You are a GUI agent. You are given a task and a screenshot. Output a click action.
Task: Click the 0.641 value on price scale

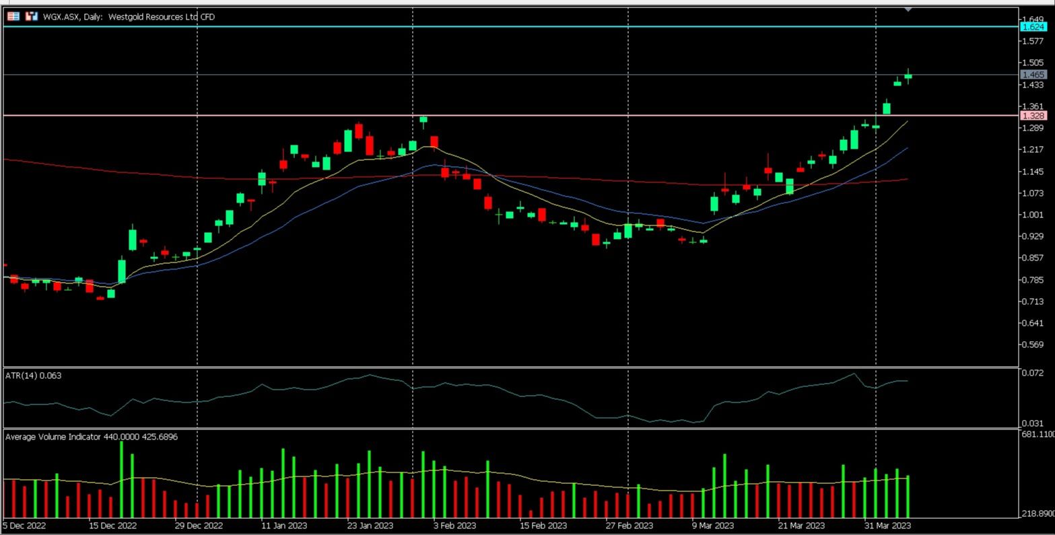point(1033,323)
